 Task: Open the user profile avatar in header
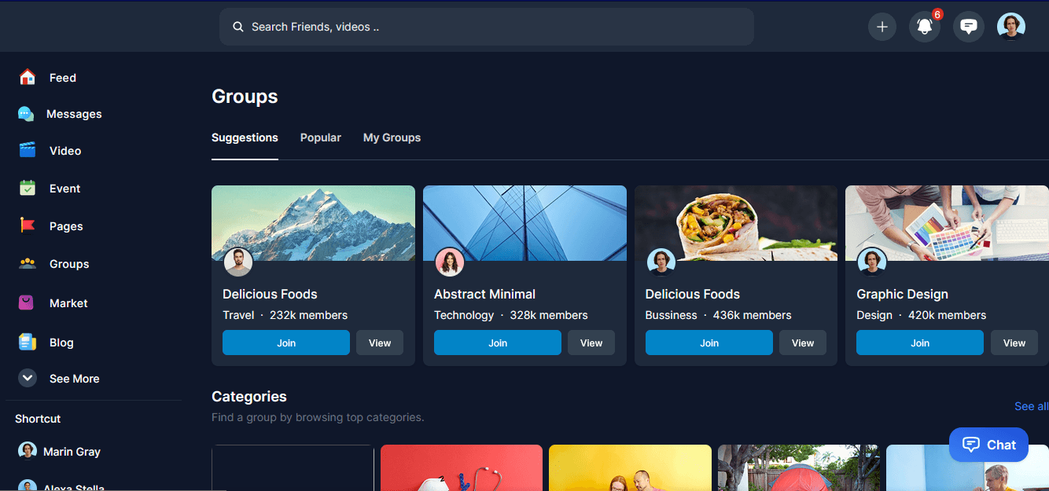[x=1011, y=26]
